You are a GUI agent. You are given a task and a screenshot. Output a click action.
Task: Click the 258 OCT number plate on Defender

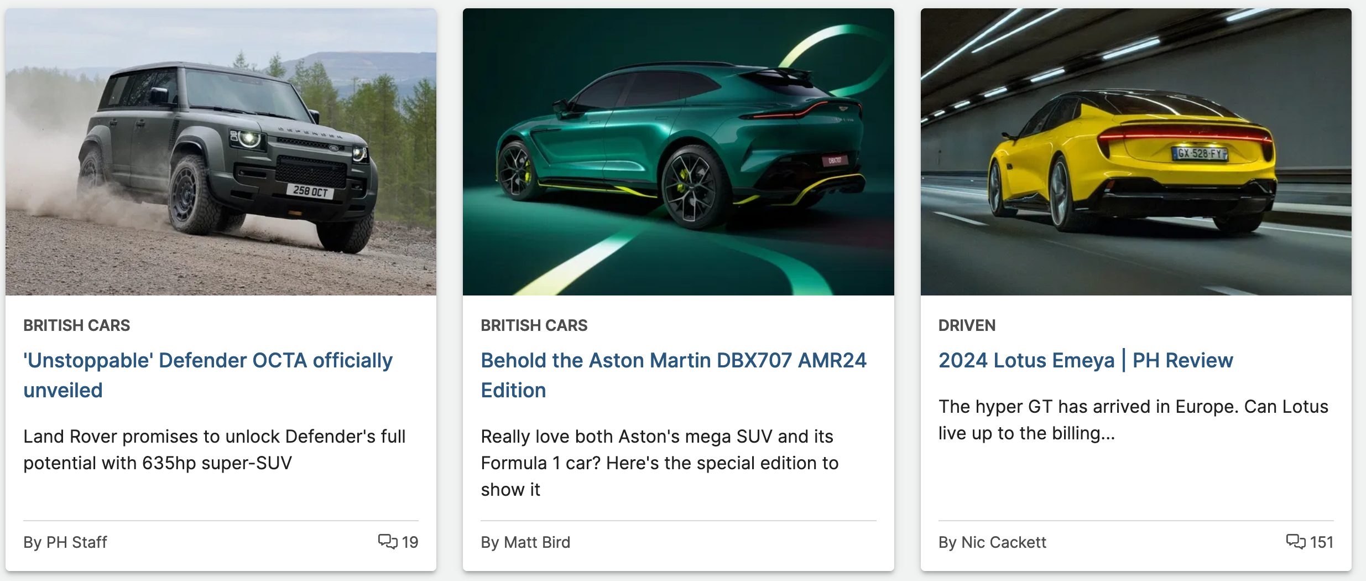[x=310, y=191]
